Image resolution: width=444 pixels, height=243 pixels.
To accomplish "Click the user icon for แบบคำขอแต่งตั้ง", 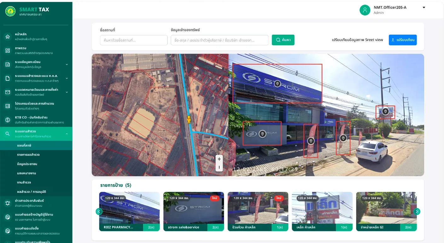I will (x=8, y=231).
